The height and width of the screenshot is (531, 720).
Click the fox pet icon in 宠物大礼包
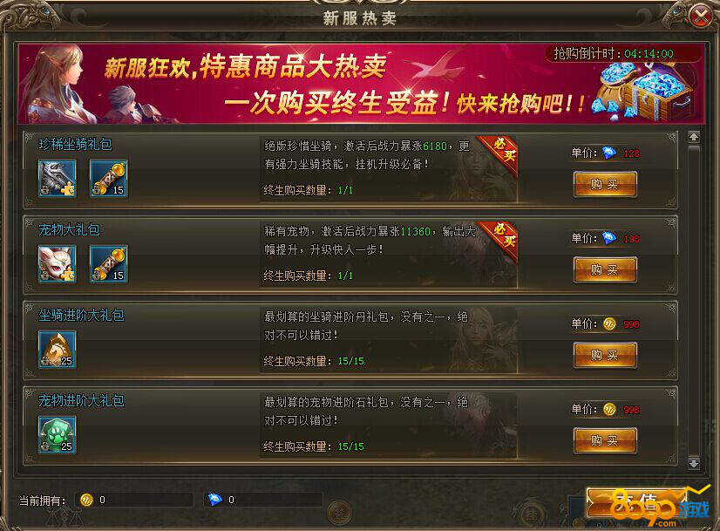[58, 263]
